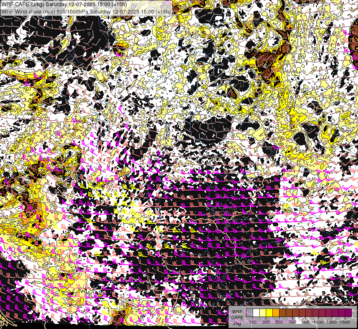Select the white legend color swatch
358x329 pixels.
[256, 313]
